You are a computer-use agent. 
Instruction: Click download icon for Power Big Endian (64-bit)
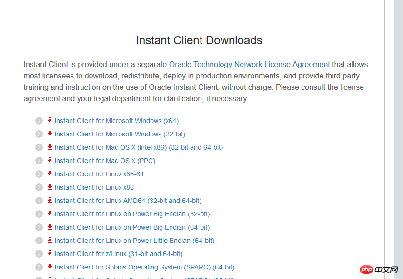click(x=50, y=227)
